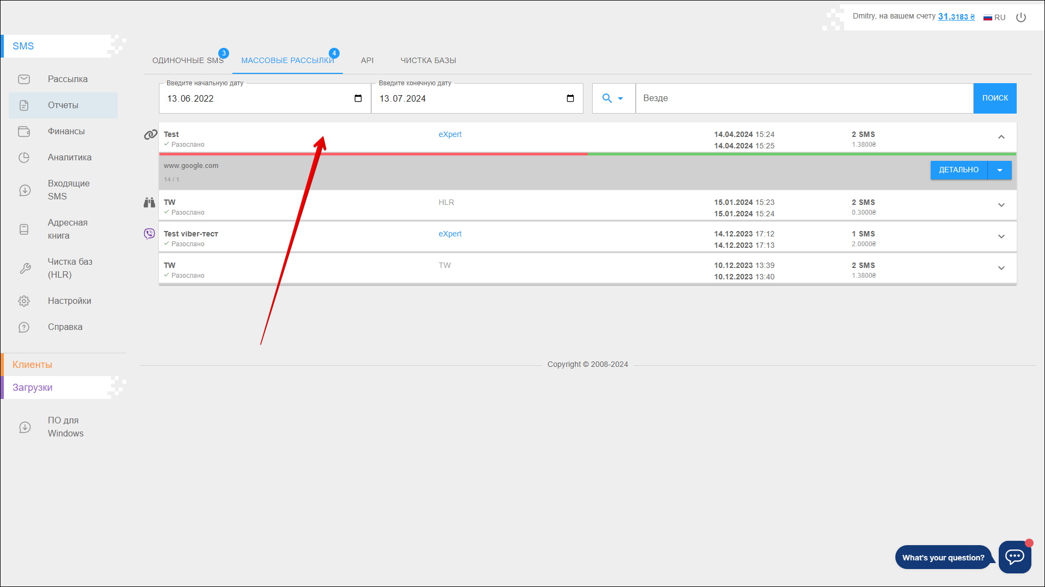Open the ЧИСТКА БАЗЫ tab
Viewport: 1045px width, 587px height.
tap(428, 60)
